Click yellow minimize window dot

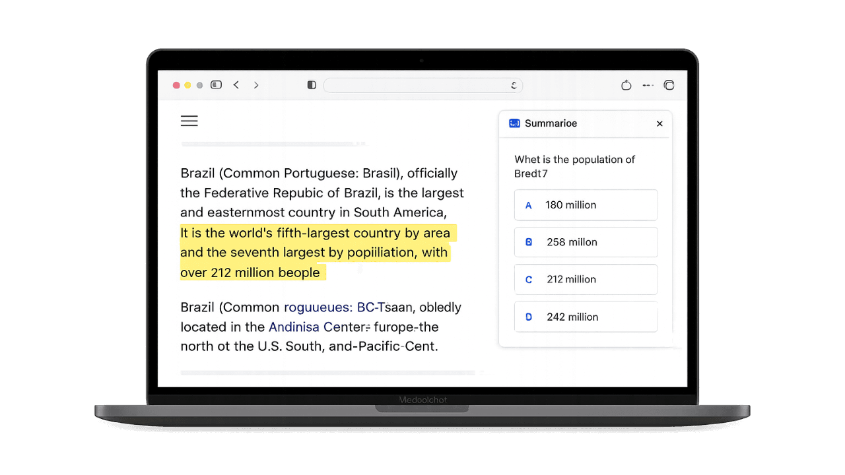pos(187,85)
